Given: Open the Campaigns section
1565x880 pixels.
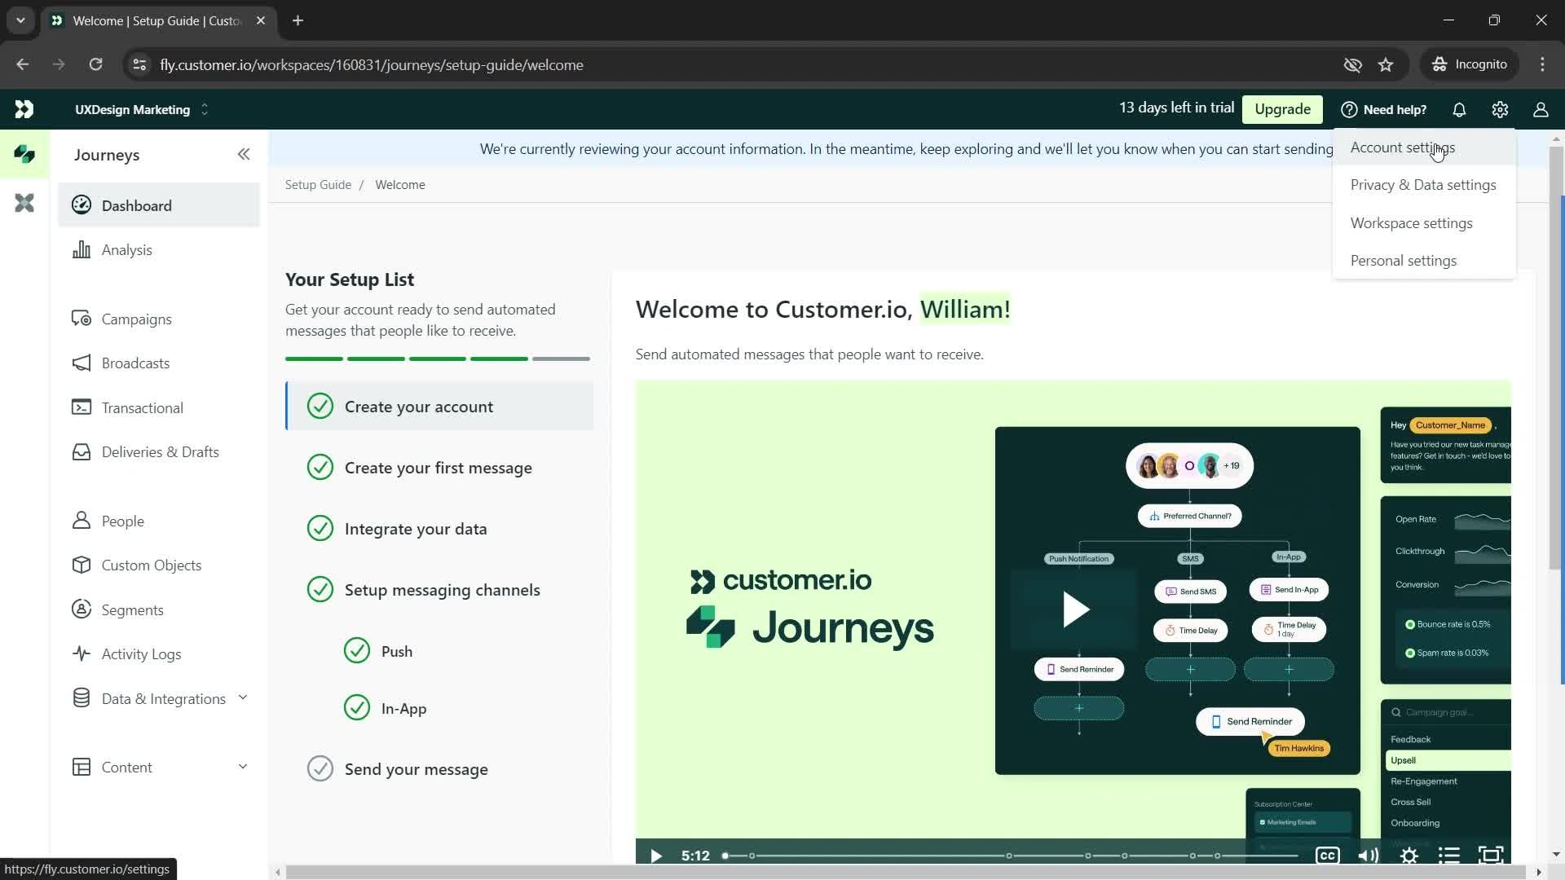Looking at the screenshot, I should [136, 319].
